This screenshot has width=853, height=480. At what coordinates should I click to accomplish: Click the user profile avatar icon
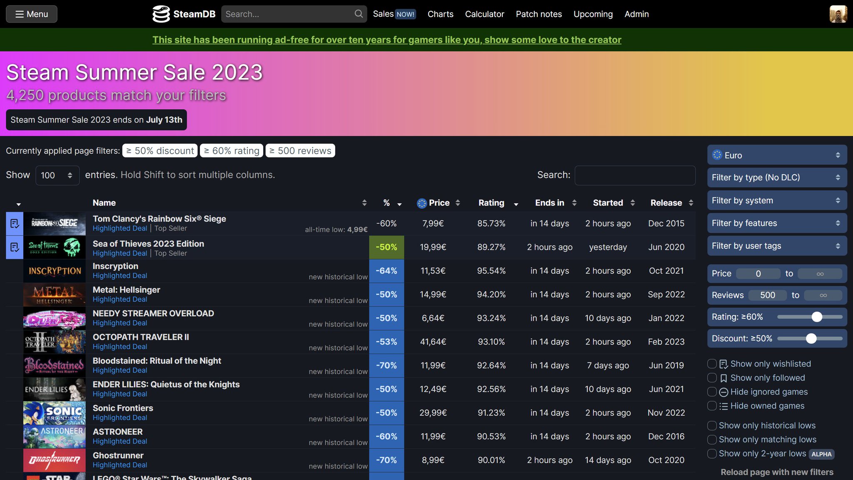[837, 14]
